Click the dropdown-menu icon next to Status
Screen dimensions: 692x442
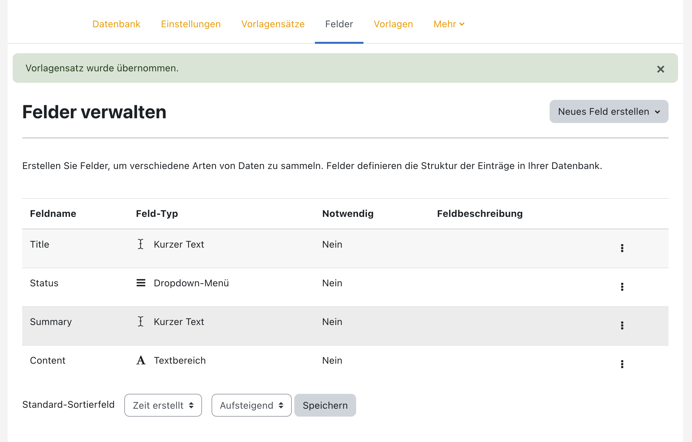click(141, 283)
